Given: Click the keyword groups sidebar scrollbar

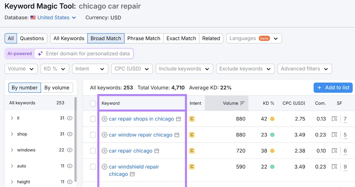Looking at the screenshot, I should 75,139.
